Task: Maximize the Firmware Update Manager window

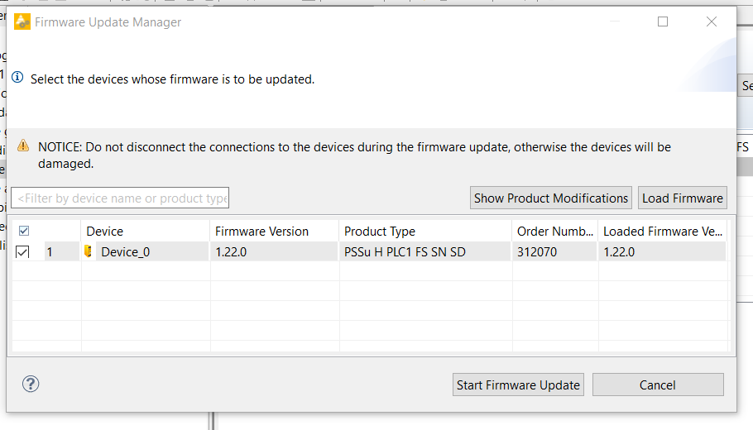Action: pos(663,21)
